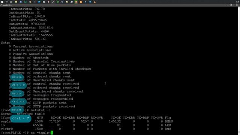Click the 'InMcastPkts: 76178' line
The height and width of the screenshot is (135, 240).
tap(27, 9)
